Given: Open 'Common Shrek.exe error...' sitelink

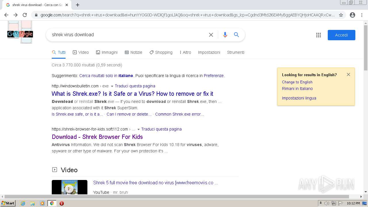Looking at the screenshot, I should (x=179, y=114).
